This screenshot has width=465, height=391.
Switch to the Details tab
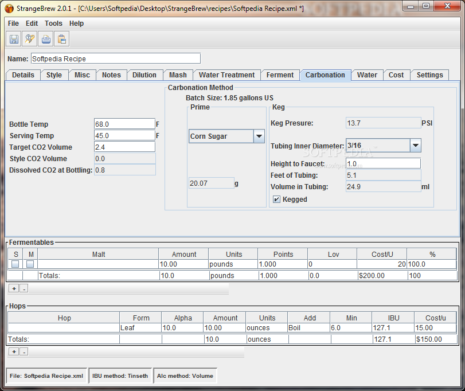(23, 75)
